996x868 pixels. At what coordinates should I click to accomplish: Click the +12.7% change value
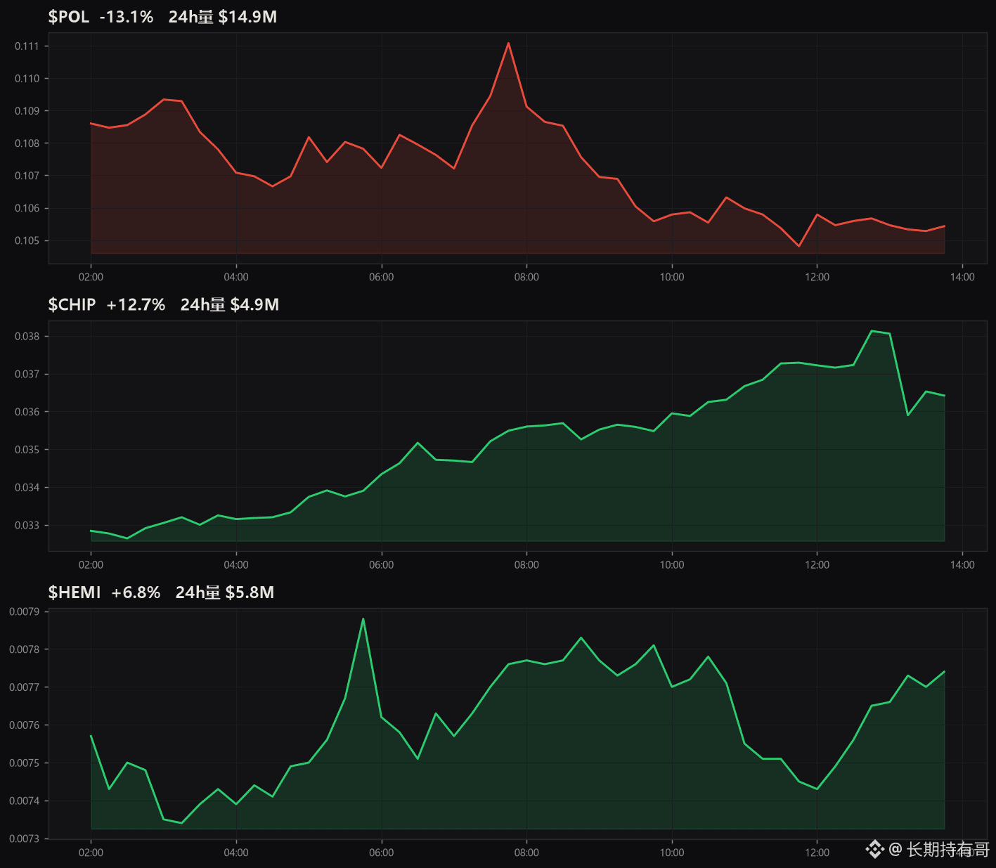136,304
